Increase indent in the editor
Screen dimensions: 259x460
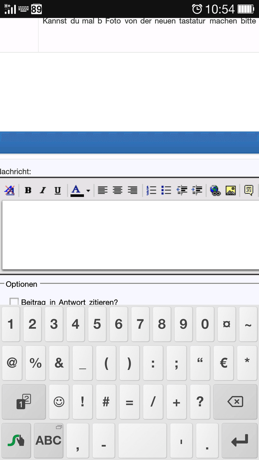tap(197, 190)
